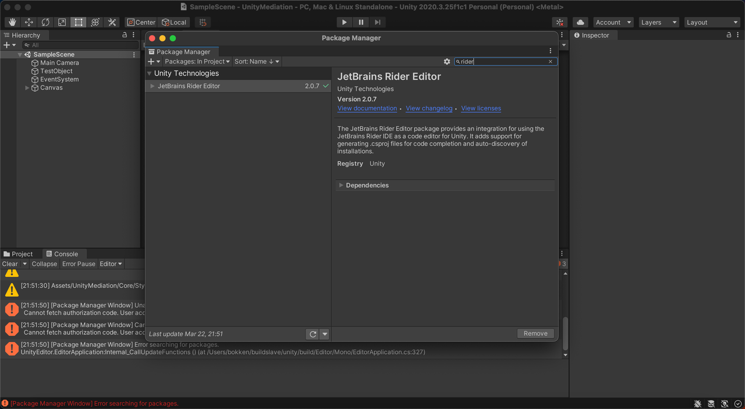Image resolution: width=745 pixels, height=409 pixels.
Task: Toggle grid snapping icon in the toolbar
Action: 203,22
